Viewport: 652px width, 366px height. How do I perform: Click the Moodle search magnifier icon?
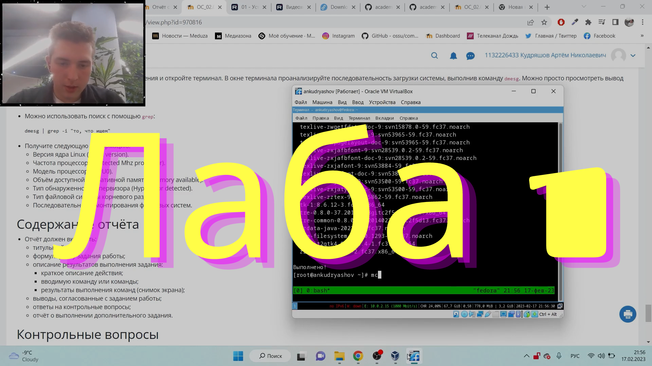[x=434, y=56]
